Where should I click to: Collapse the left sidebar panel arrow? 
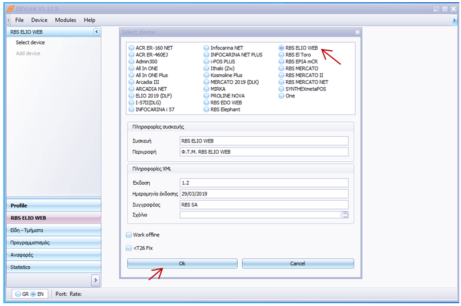(x=96, y=32)
